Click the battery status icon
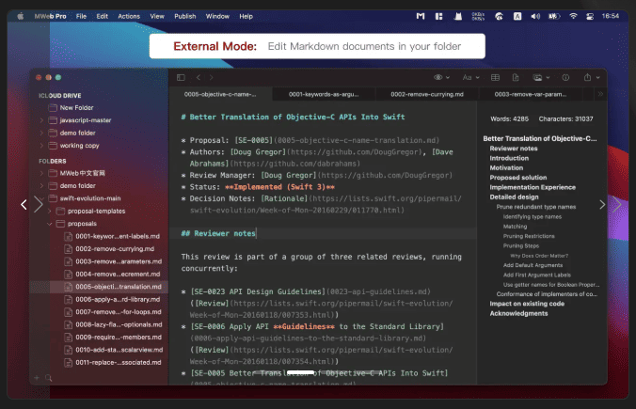636x409 pixels. pos(554,16)
